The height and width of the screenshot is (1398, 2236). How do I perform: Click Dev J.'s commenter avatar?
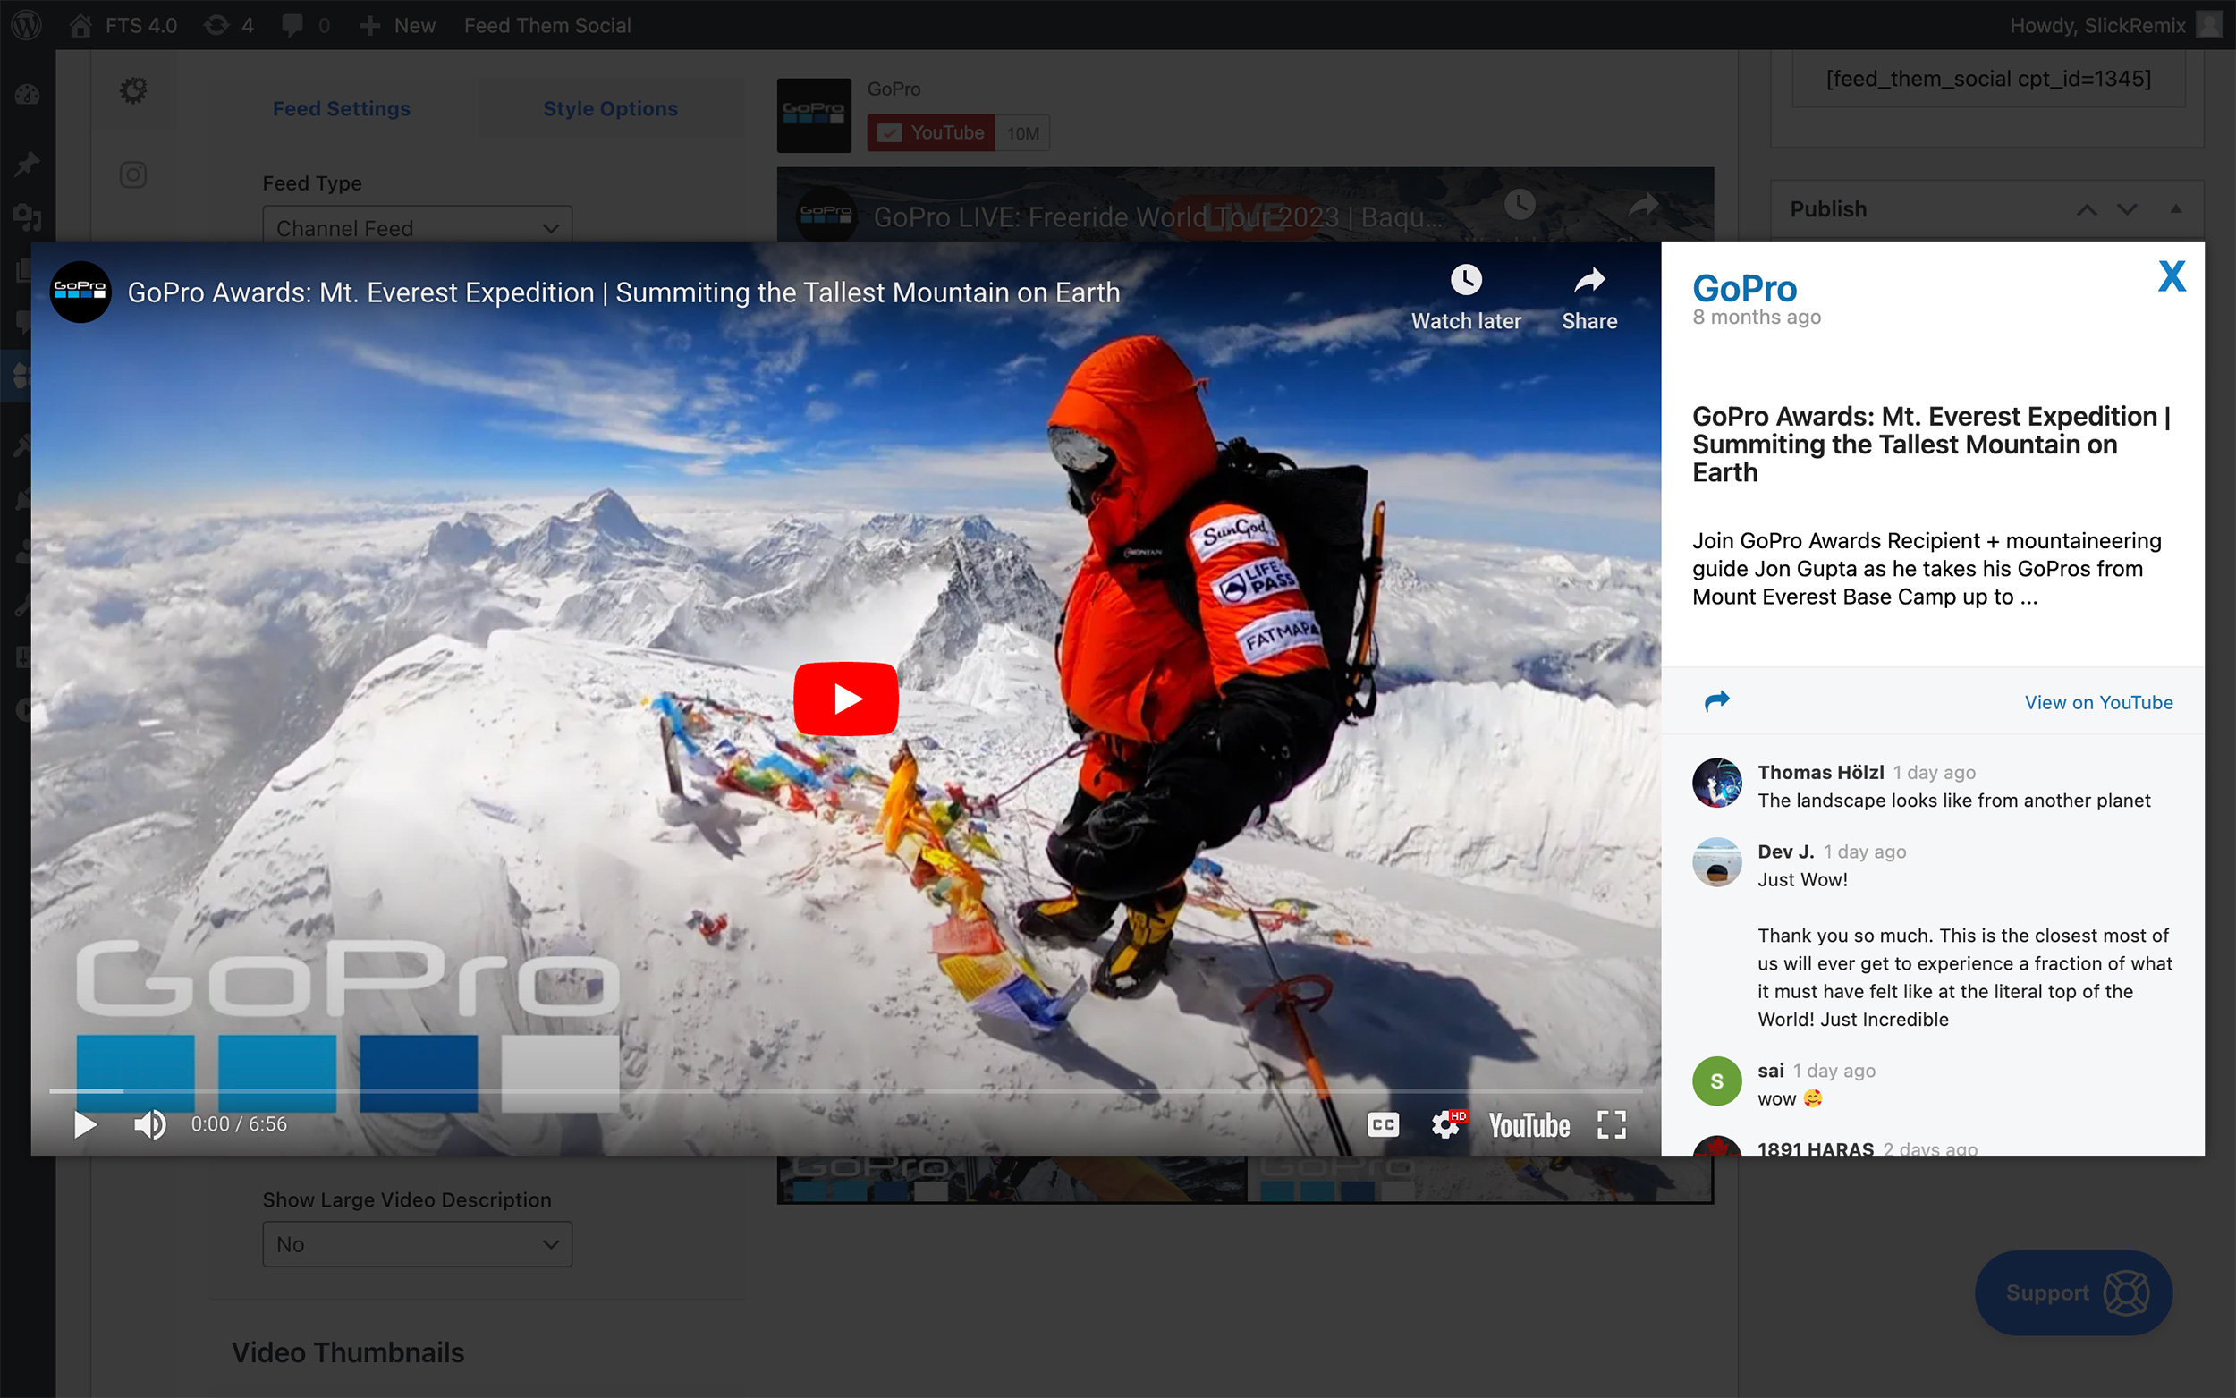pyautogui.click(x=1716, y=862)
